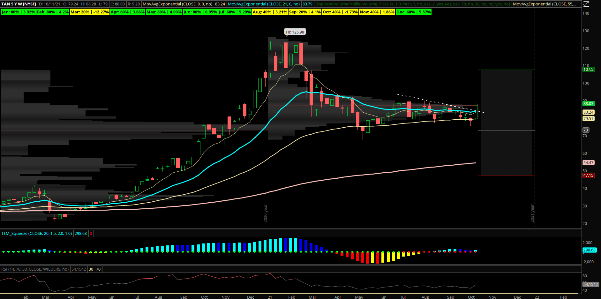Screen dimensions: 601x299
Task: Click the 30 oversold value in RSI header
Action: 91,269
